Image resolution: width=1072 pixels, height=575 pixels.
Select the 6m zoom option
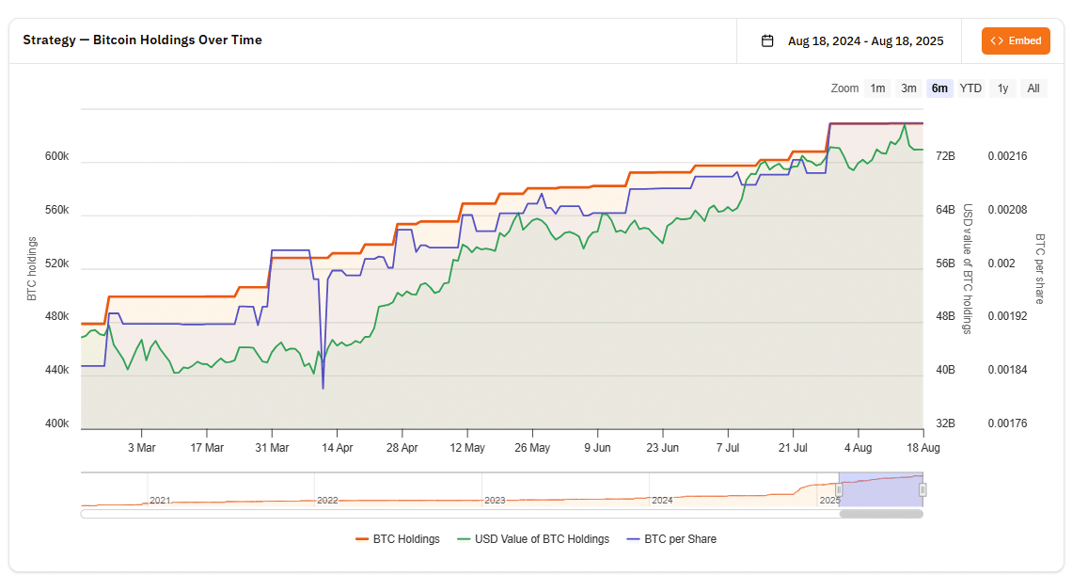click(939, 88)
